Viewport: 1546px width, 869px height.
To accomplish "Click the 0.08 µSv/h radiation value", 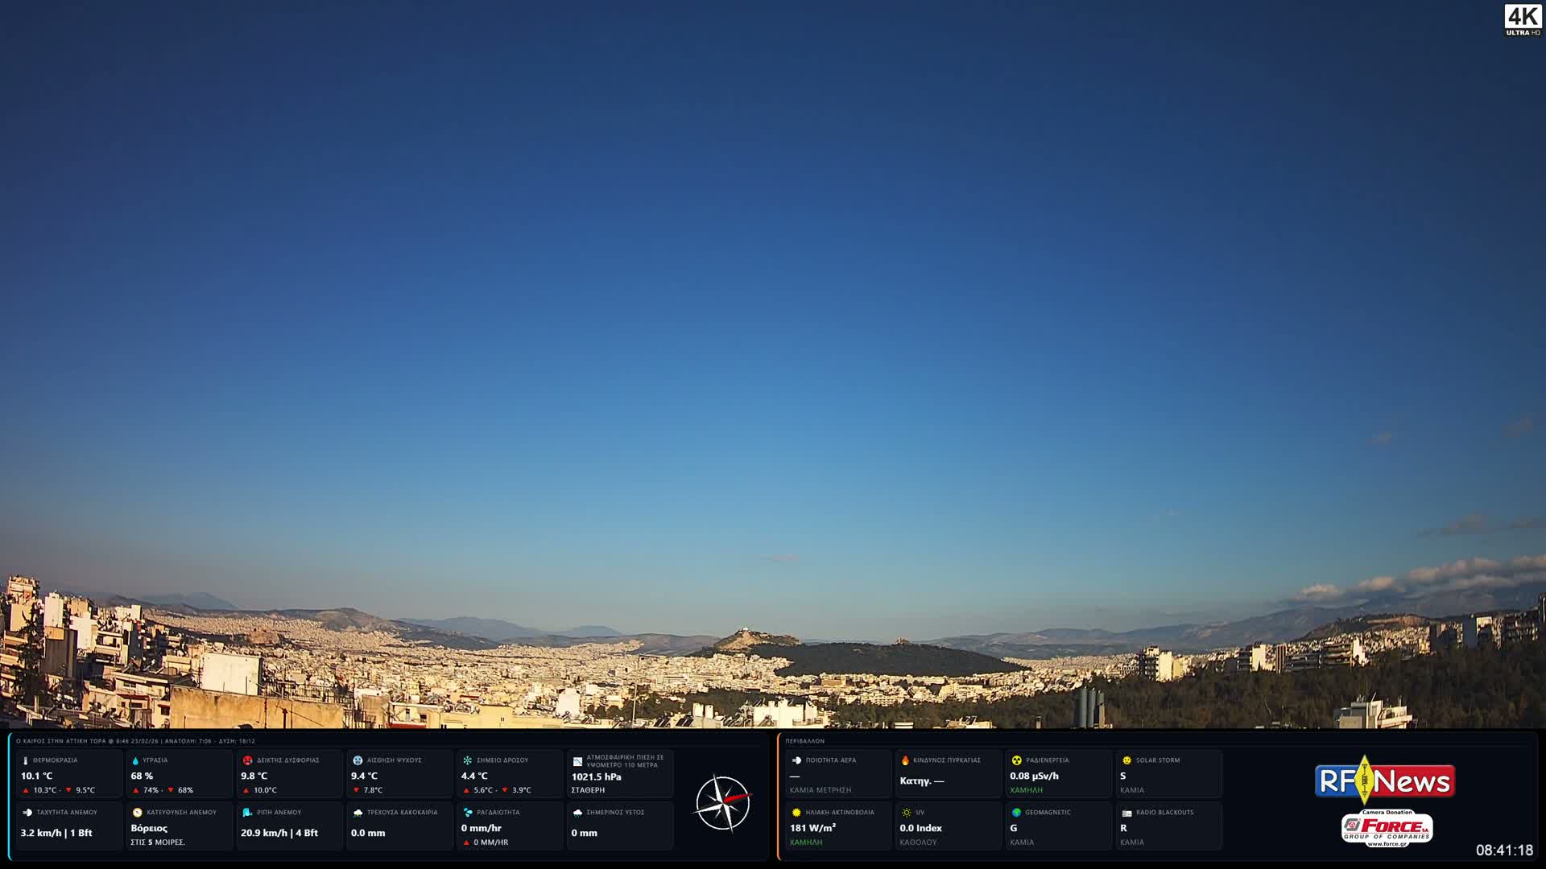I will 1034,776.
